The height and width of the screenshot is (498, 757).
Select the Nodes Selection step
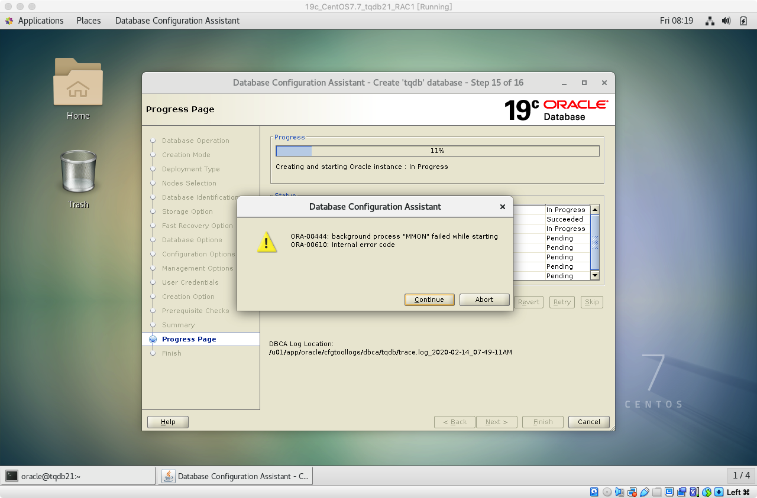pos(189,183)
